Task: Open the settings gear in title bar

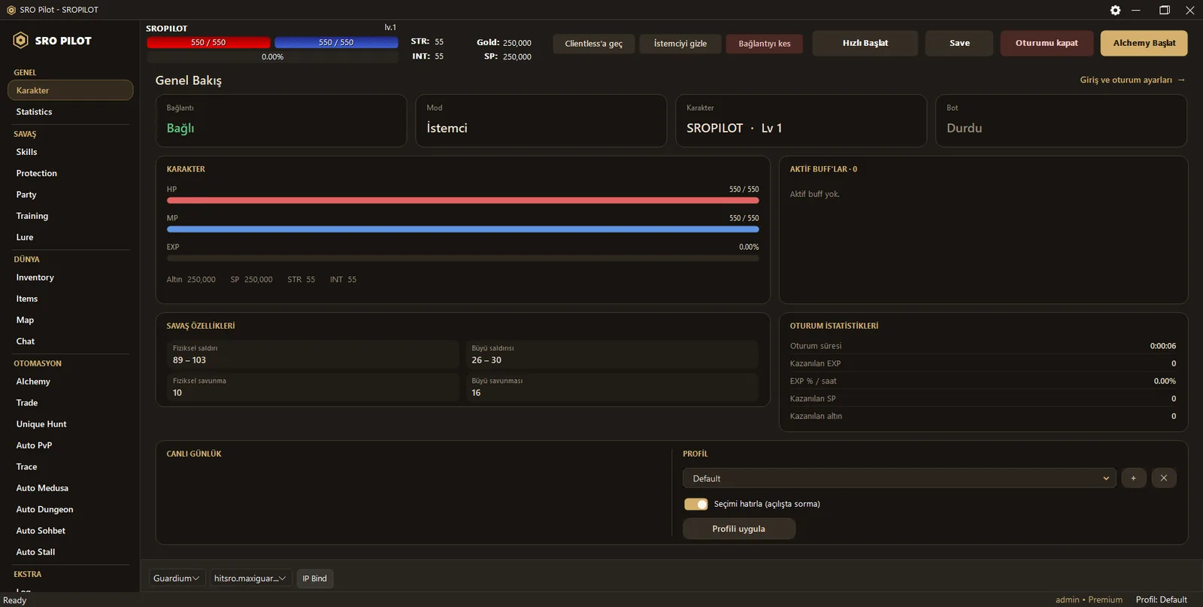Action: [1115, 10]
